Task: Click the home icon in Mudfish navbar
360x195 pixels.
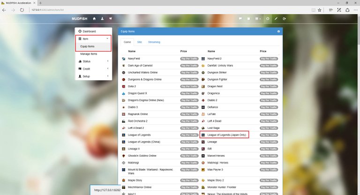Action: coord(94,19)
